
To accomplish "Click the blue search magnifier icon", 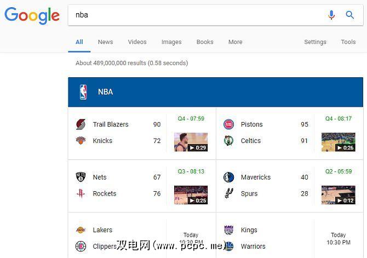I will point(349,15).
